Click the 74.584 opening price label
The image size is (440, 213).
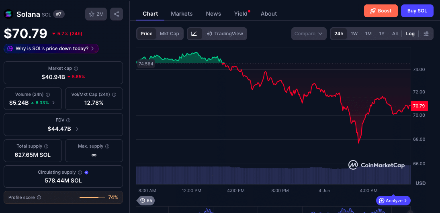pos(145,64)
